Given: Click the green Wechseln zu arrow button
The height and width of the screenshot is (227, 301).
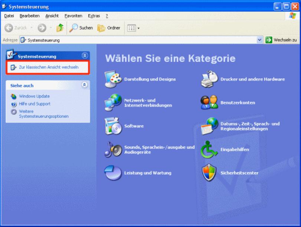Looking at the screenshot, I should (x=269, y=40).
